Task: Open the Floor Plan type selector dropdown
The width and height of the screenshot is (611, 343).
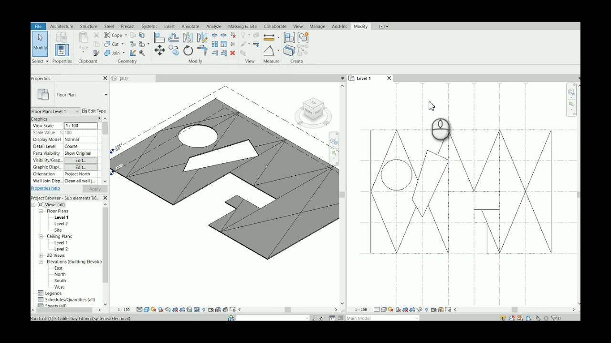Action: (x=106, y=95)
